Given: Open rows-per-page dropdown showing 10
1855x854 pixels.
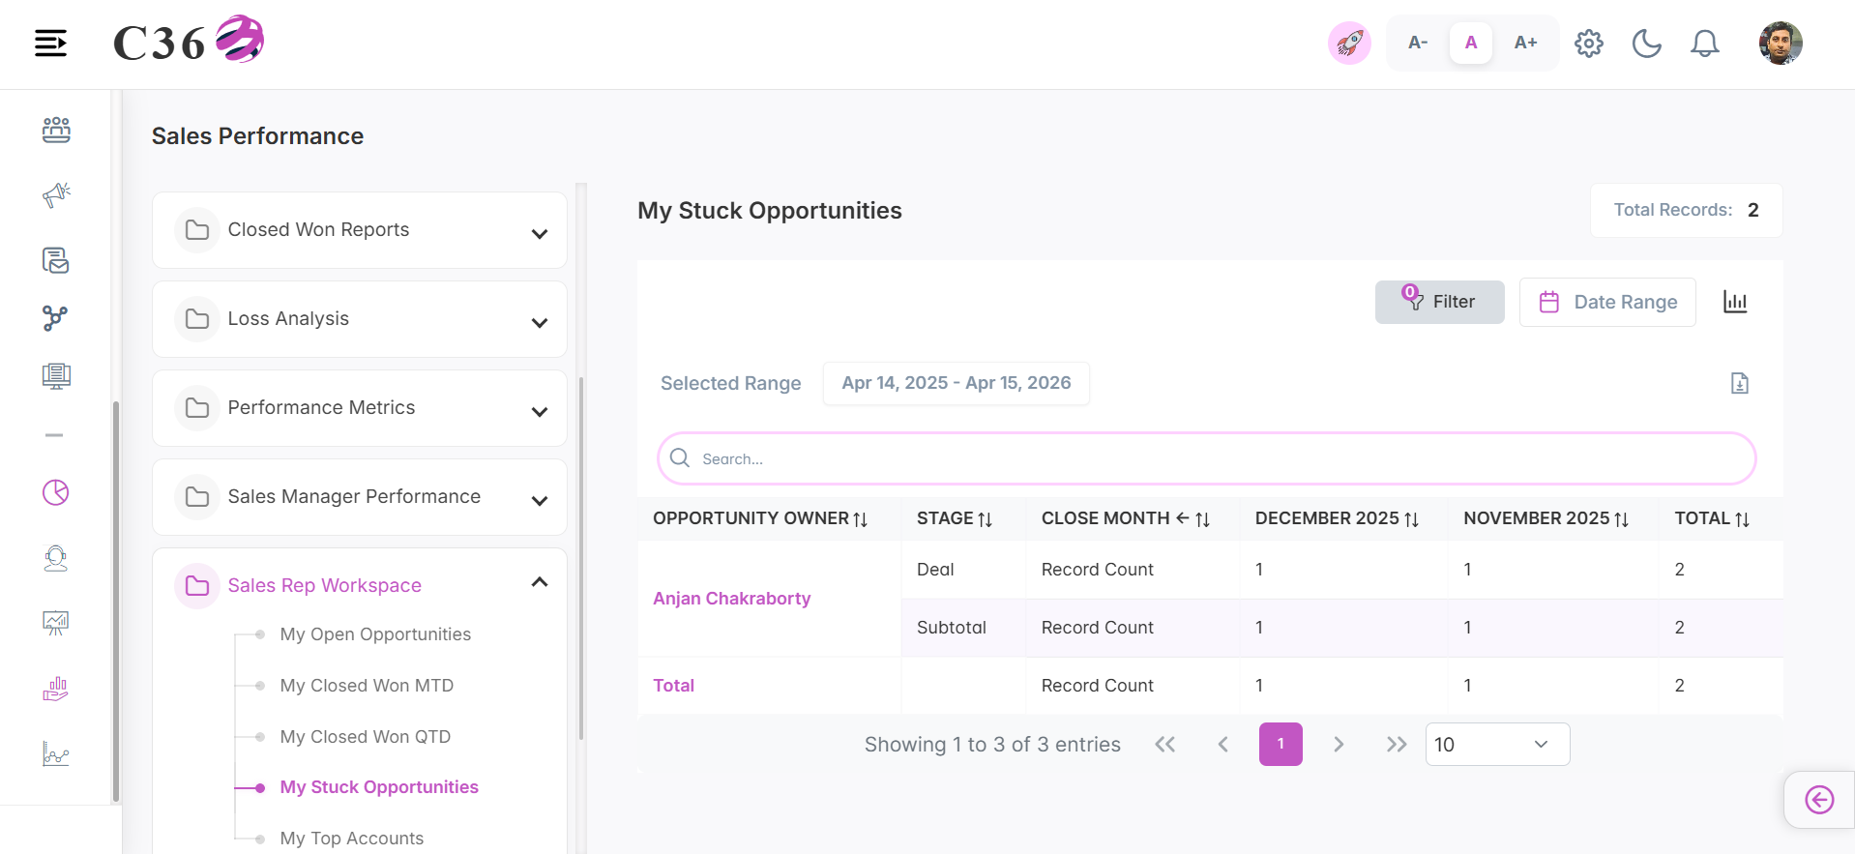Looking at the screenshot, I should pos(1497,745).
